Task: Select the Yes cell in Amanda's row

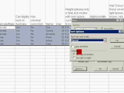Action: pos(22,34)
